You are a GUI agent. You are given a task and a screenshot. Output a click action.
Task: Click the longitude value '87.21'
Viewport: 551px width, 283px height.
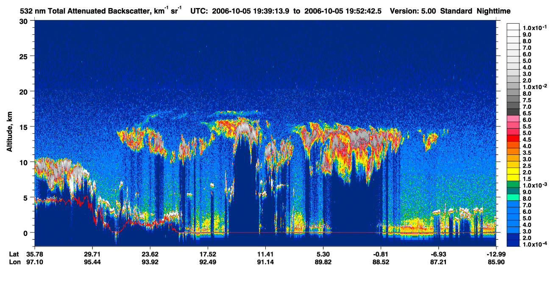(439, 262)
